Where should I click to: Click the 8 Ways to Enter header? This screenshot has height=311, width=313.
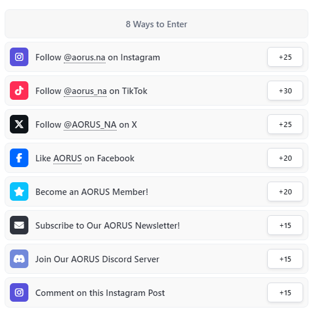click(156, 24)
